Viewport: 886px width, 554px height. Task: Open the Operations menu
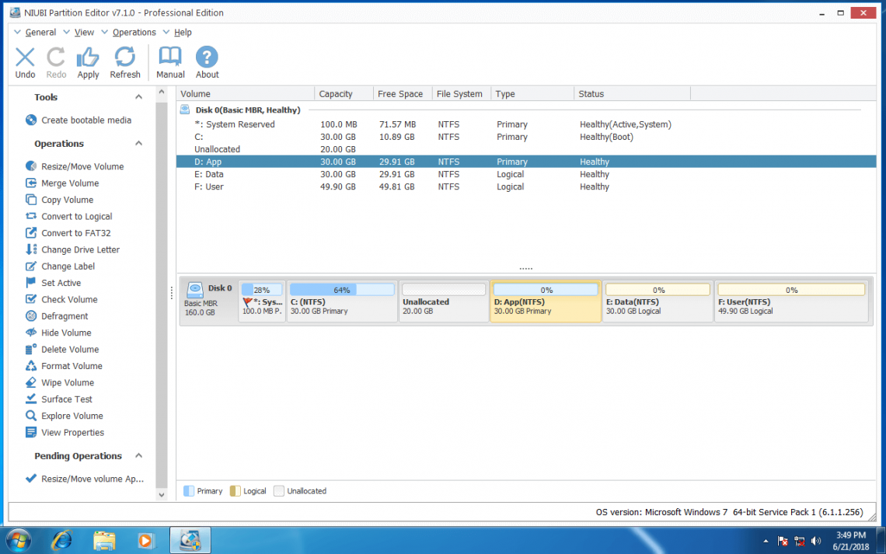(134, 32)
